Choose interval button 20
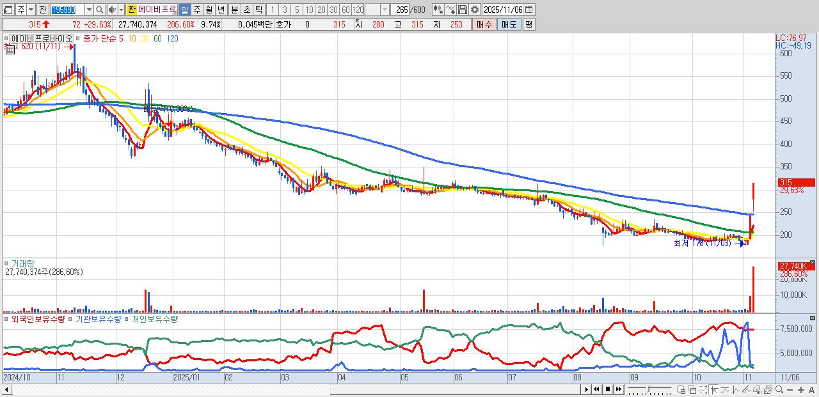Screen dimensions: 819x397 (x=321, y=10)
